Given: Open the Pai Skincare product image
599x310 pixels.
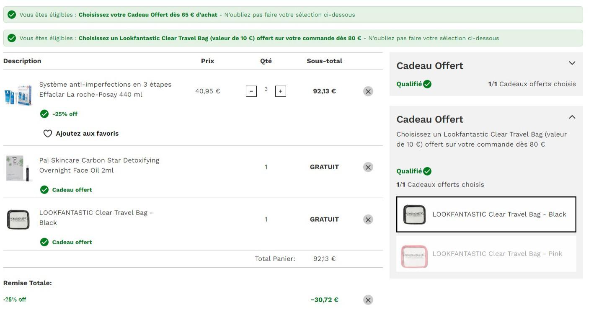Looking at the screenshot, I should pyautogui.click(x=18, y=168).
